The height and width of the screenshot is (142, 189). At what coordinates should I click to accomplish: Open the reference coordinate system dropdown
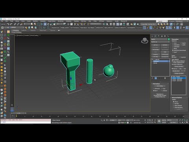pos(59,24)
